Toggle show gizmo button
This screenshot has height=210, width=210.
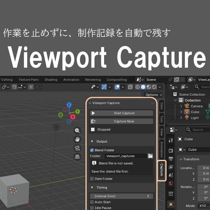[x=104, y=87]
